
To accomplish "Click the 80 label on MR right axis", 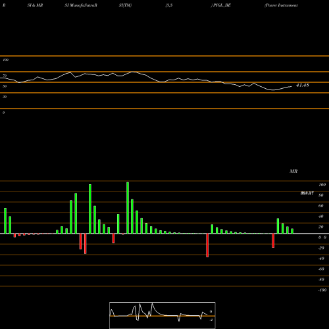I will click(x=321, y=195).
